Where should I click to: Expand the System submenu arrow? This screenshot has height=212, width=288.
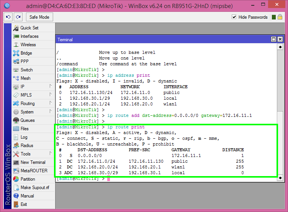click(x=51, y=111)
